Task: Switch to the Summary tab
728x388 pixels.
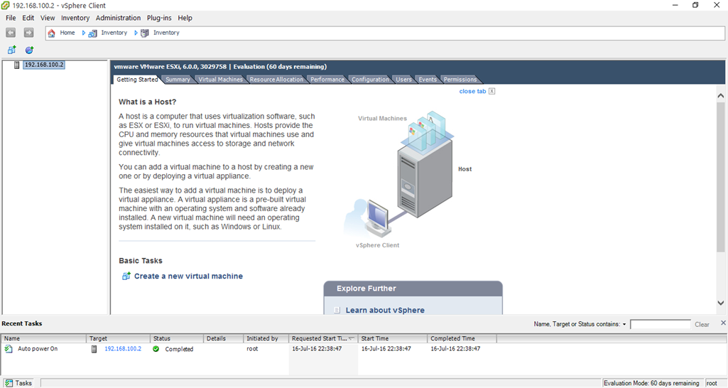Action: (178, 80)
